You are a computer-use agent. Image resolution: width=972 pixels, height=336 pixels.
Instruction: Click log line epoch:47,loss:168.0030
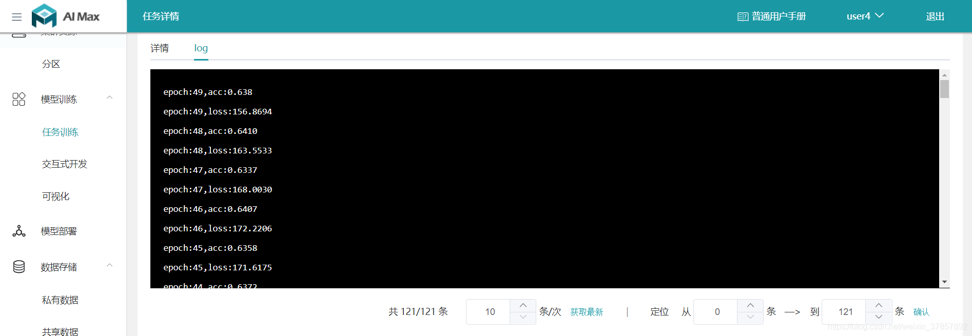pyautogui.click(x=218, y=190)
